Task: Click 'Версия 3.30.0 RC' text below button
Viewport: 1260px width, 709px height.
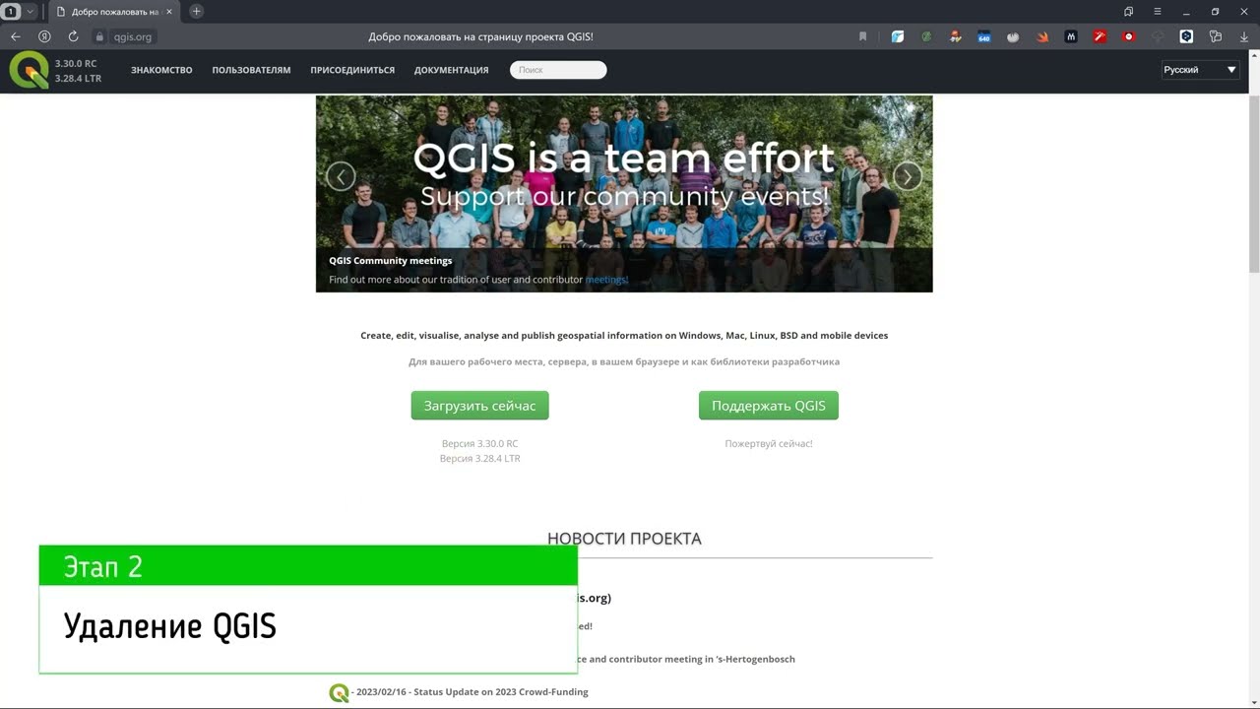Action: pyautogui.click(x=479, y=444)
